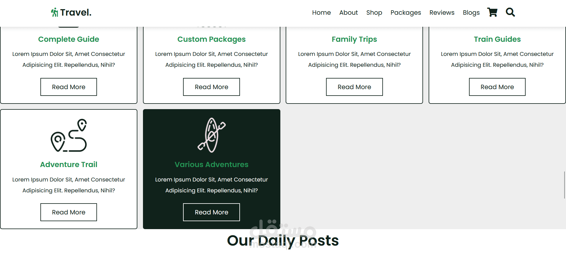Click the page vertical scrollbar thumb

click(565, 185)
